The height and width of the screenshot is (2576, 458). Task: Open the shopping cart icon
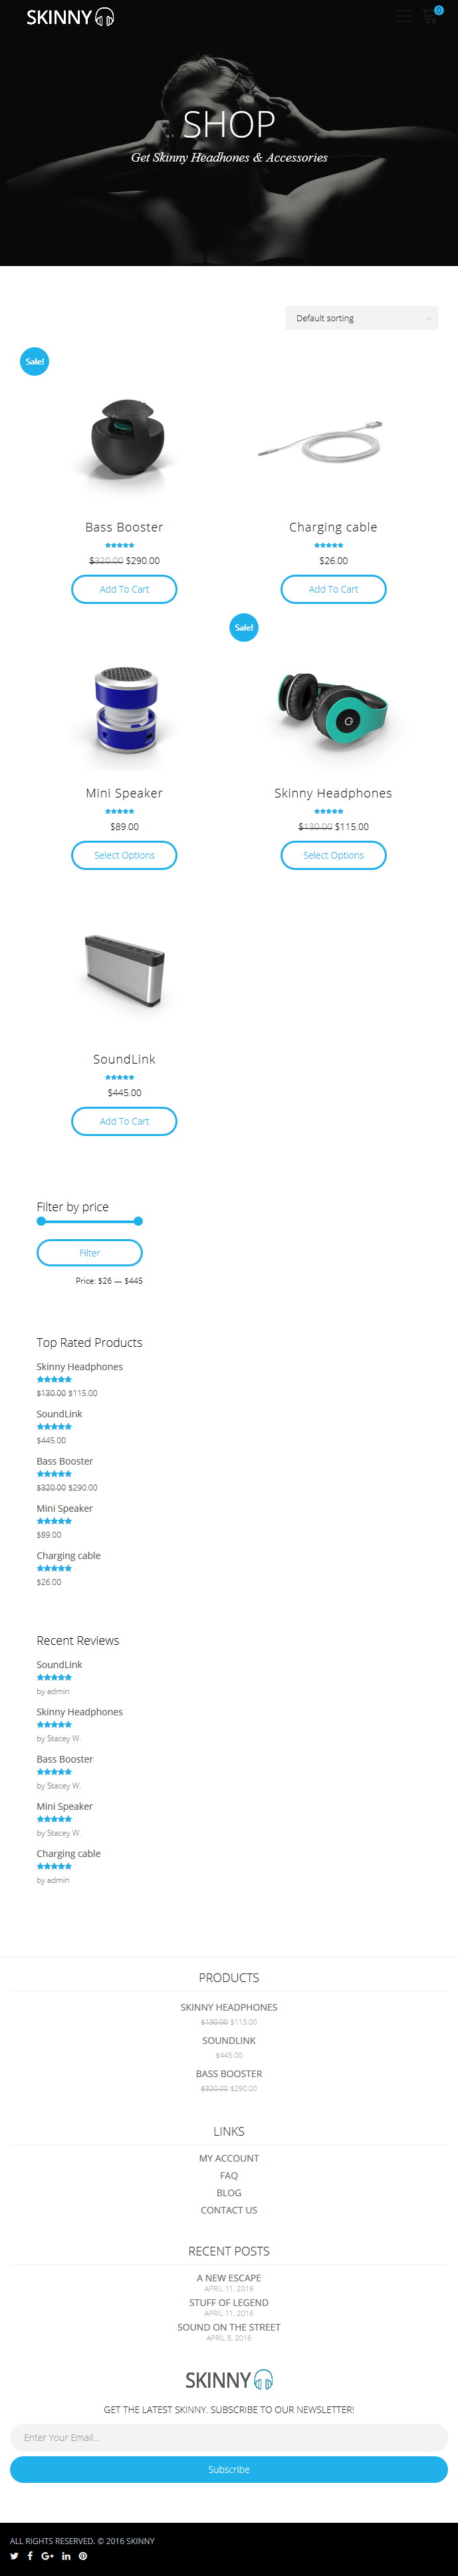[431, 16]
